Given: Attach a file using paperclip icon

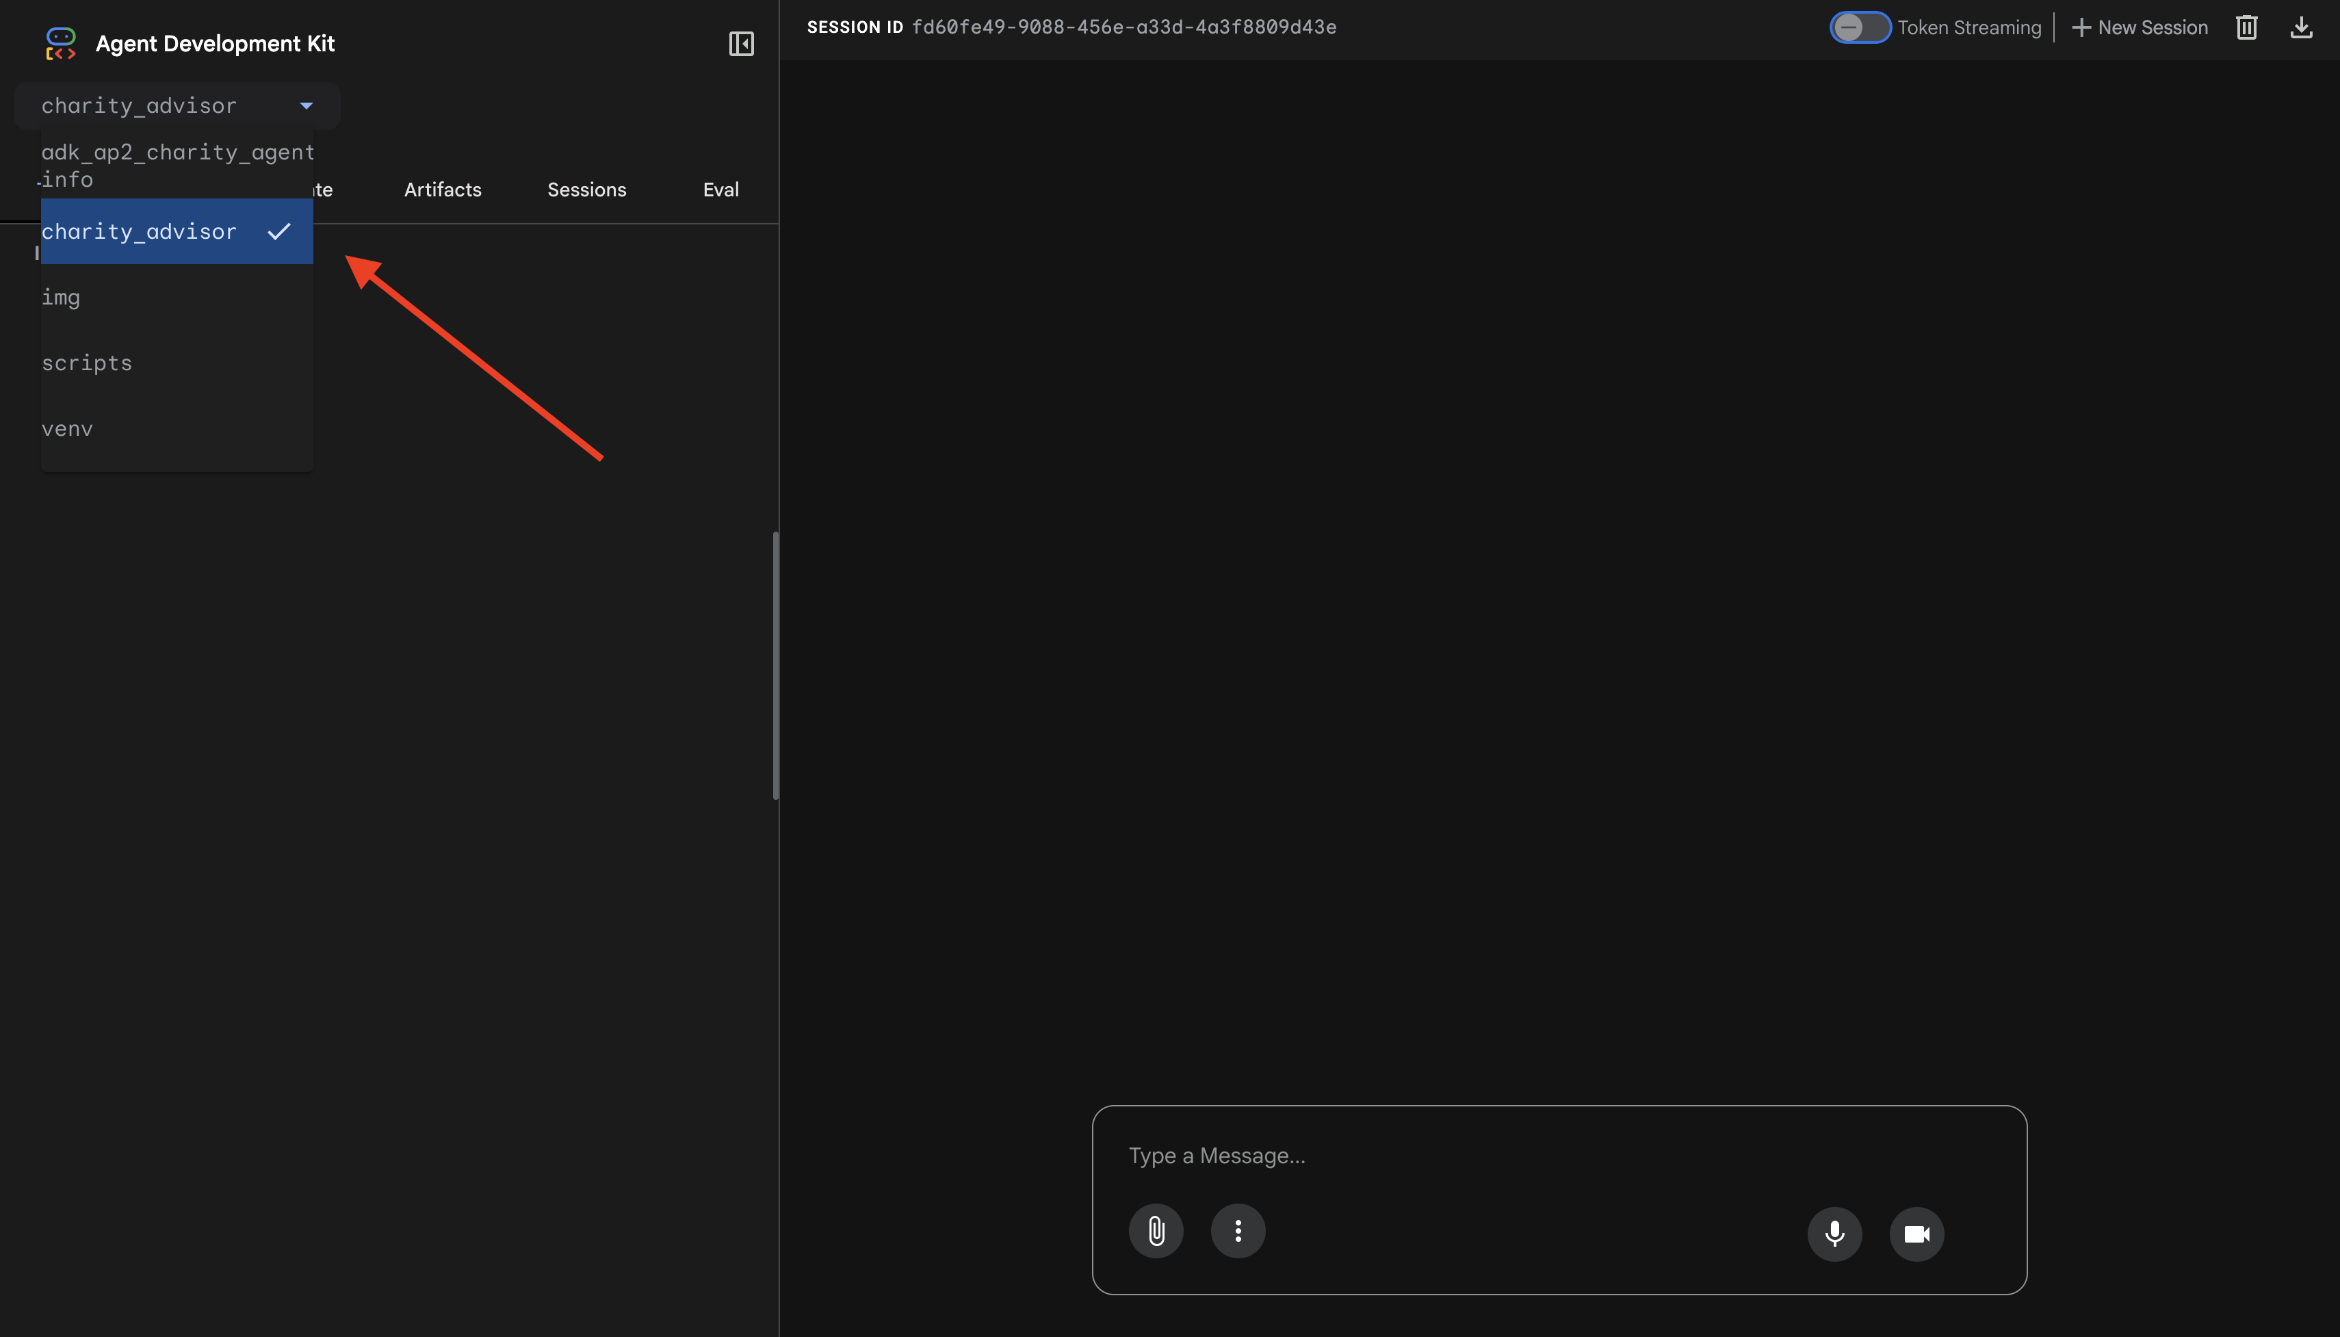Looking at the screenshot, I should (x=1156, y=1230).
